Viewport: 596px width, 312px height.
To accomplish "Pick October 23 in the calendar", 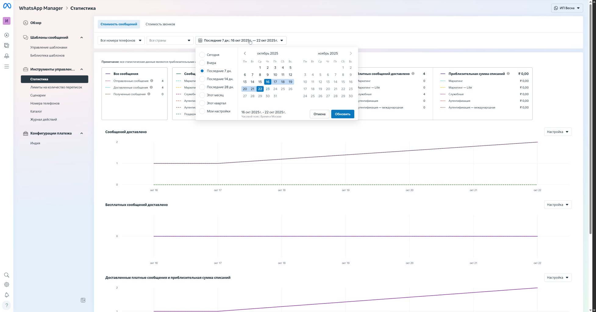I will click(267, 89).
